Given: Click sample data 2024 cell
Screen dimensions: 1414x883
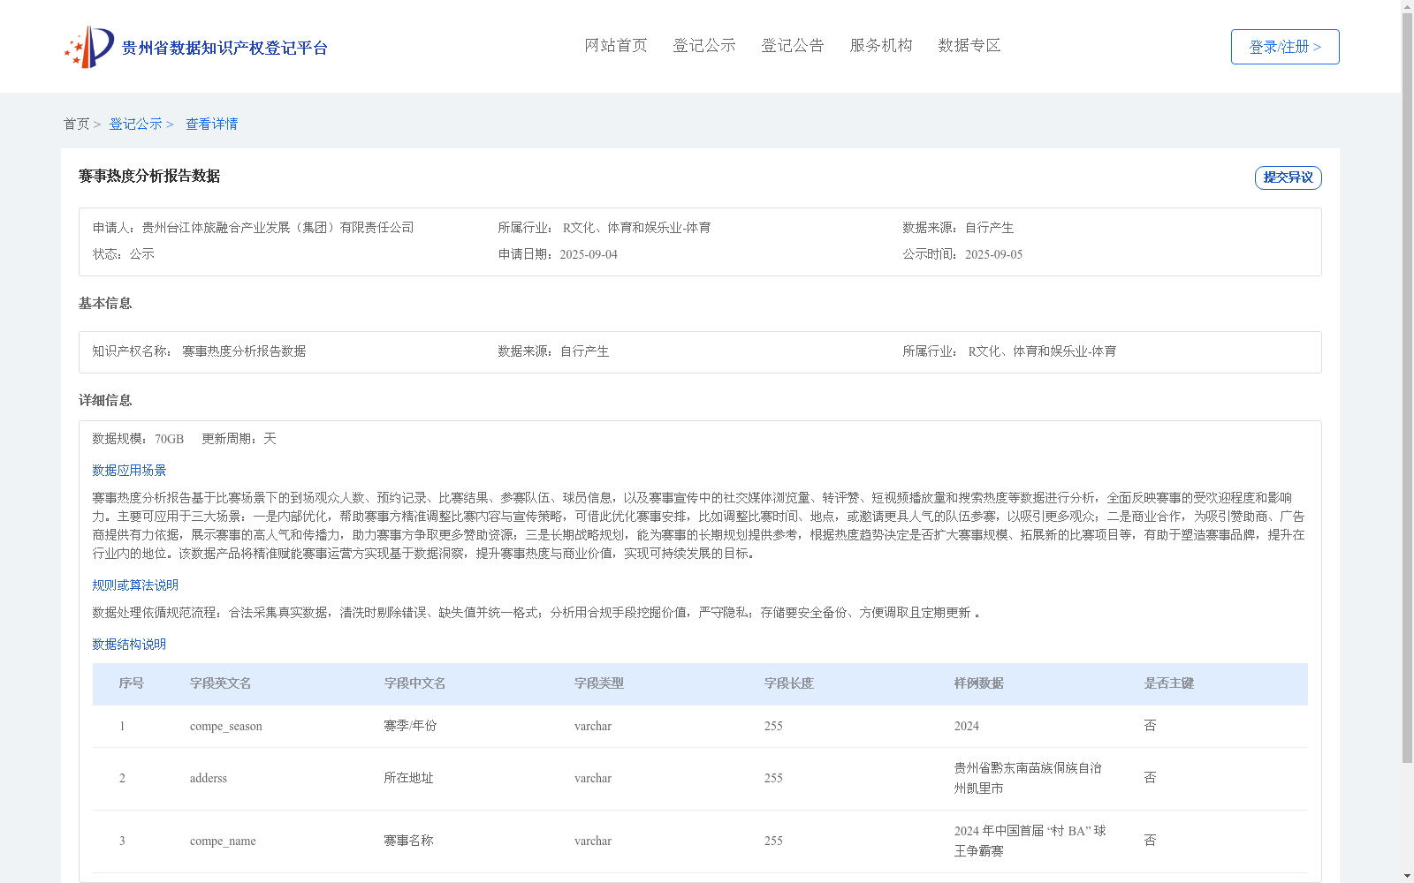Looking at the screenshot, I should click(967, 726).
